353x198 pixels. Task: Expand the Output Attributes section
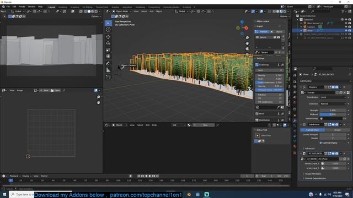[312, 174]
